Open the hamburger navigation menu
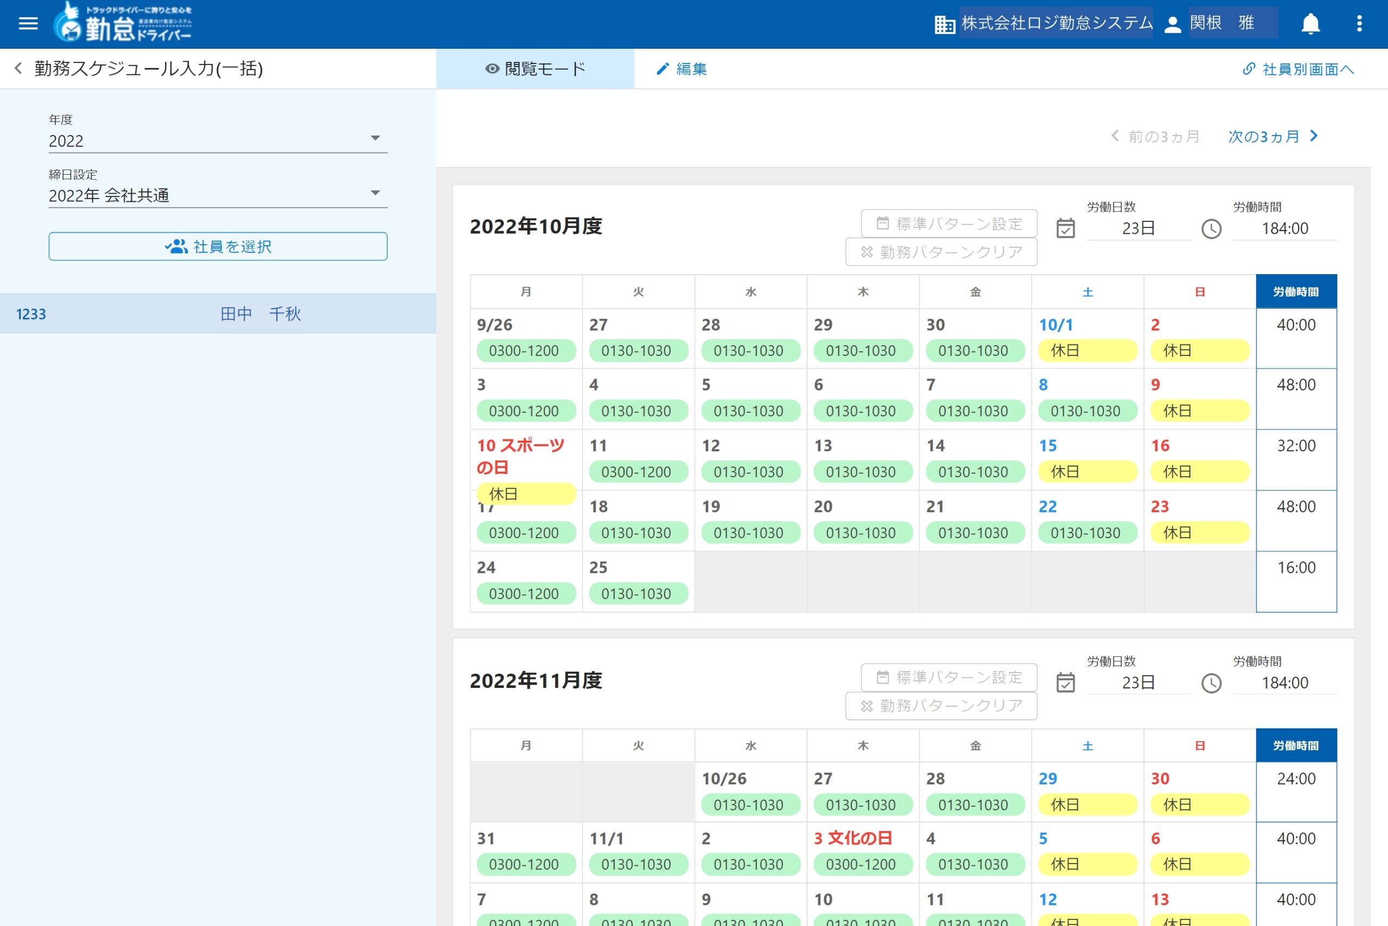Image resolution: width=1388 pixels, height=926 pixels. 28,24
